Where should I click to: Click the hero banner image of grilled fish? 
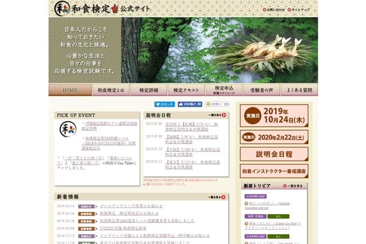tap(220, 50)
